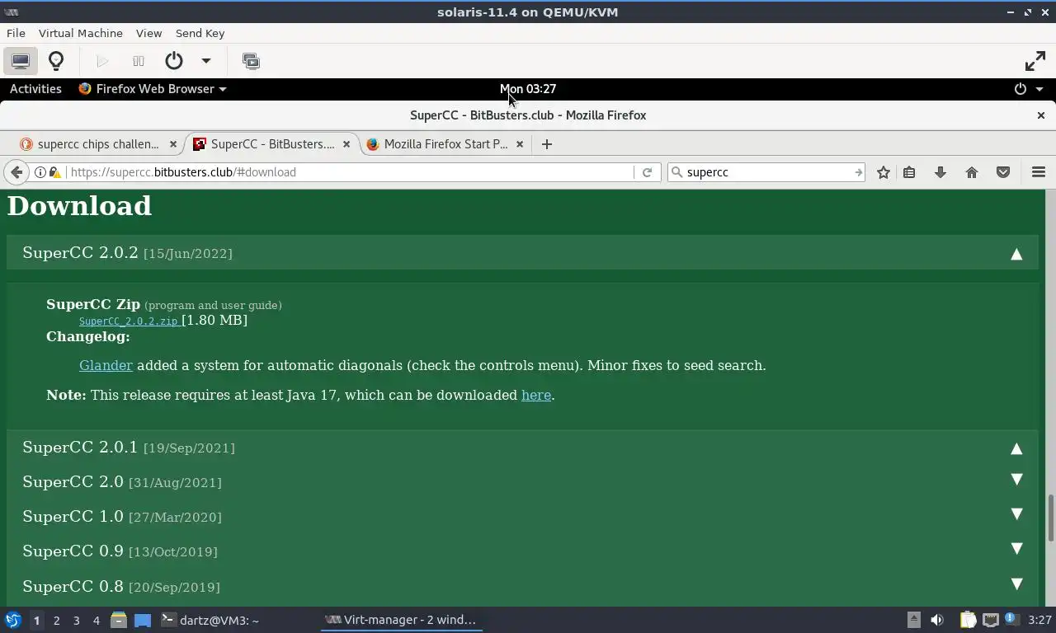Viewport: 1056px width, 633px height.
Task: Reload the current page
Action: [x=647, y=172]
